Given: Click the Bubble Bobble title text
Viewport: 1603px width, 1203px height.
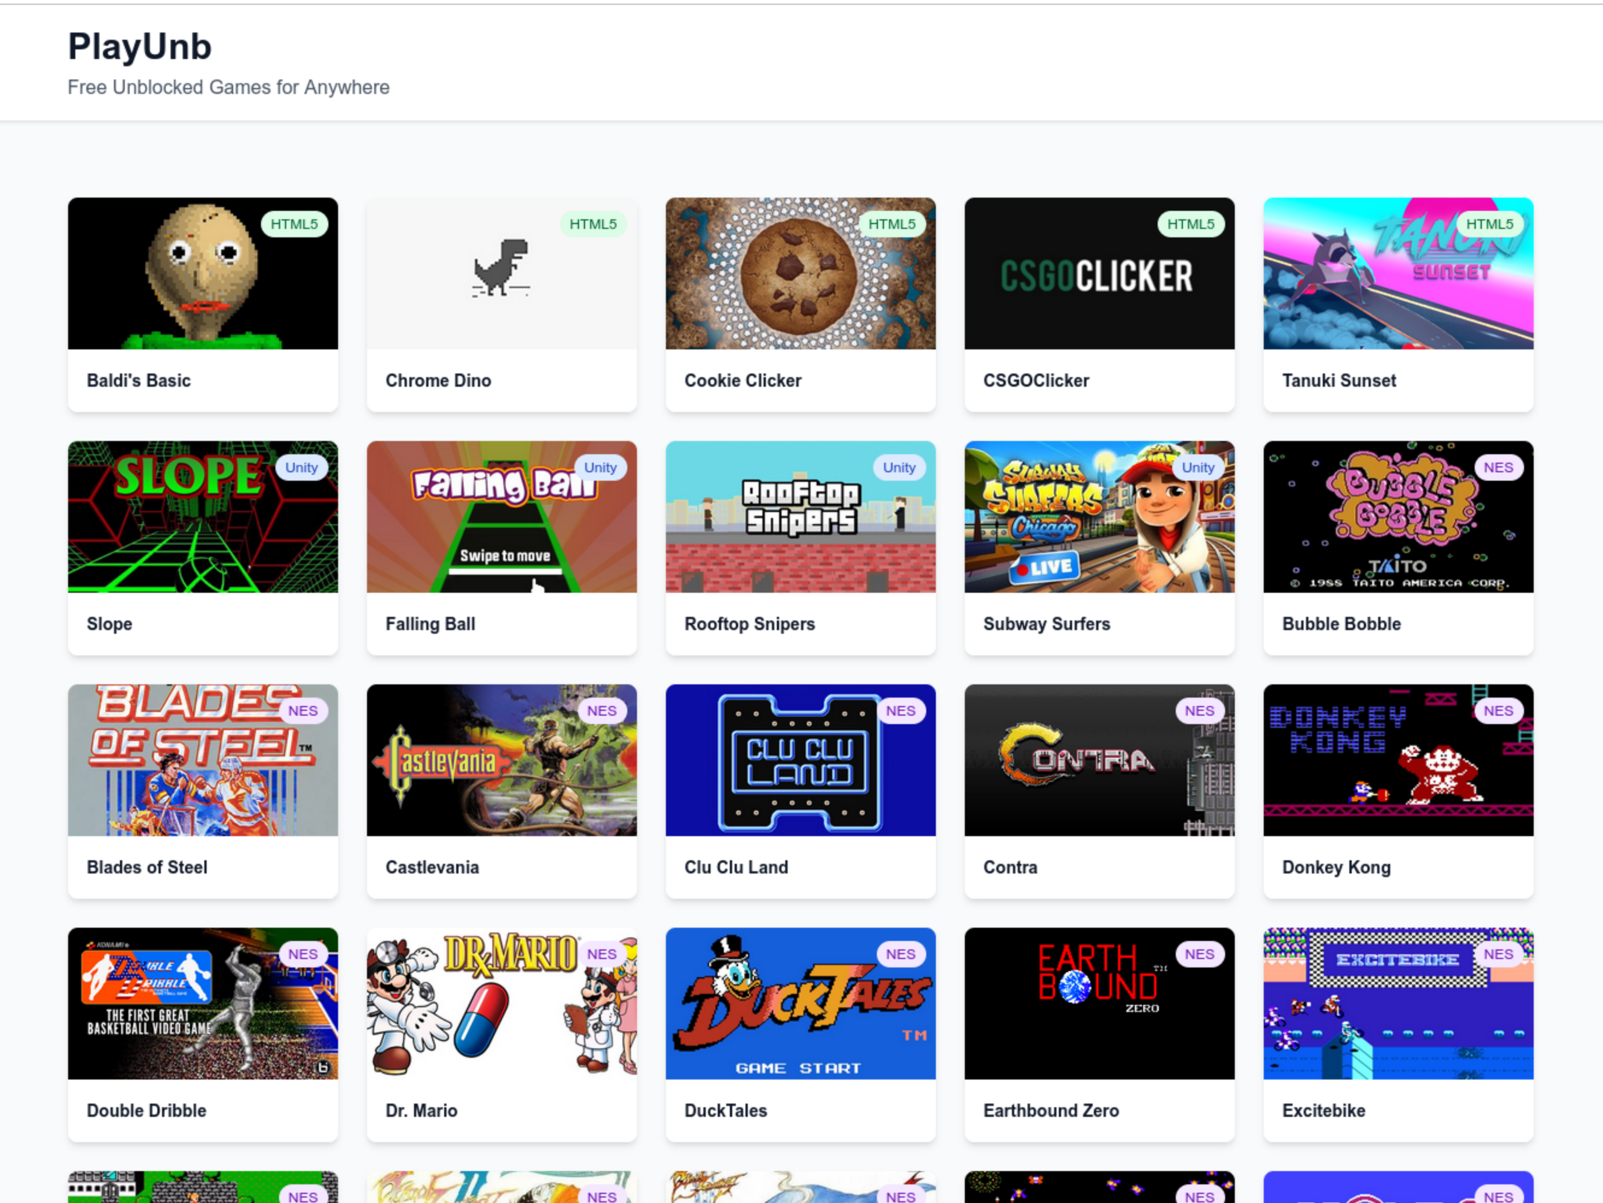Looking at the screenshot, I should pyautogui.click(x=1341, y=624).
